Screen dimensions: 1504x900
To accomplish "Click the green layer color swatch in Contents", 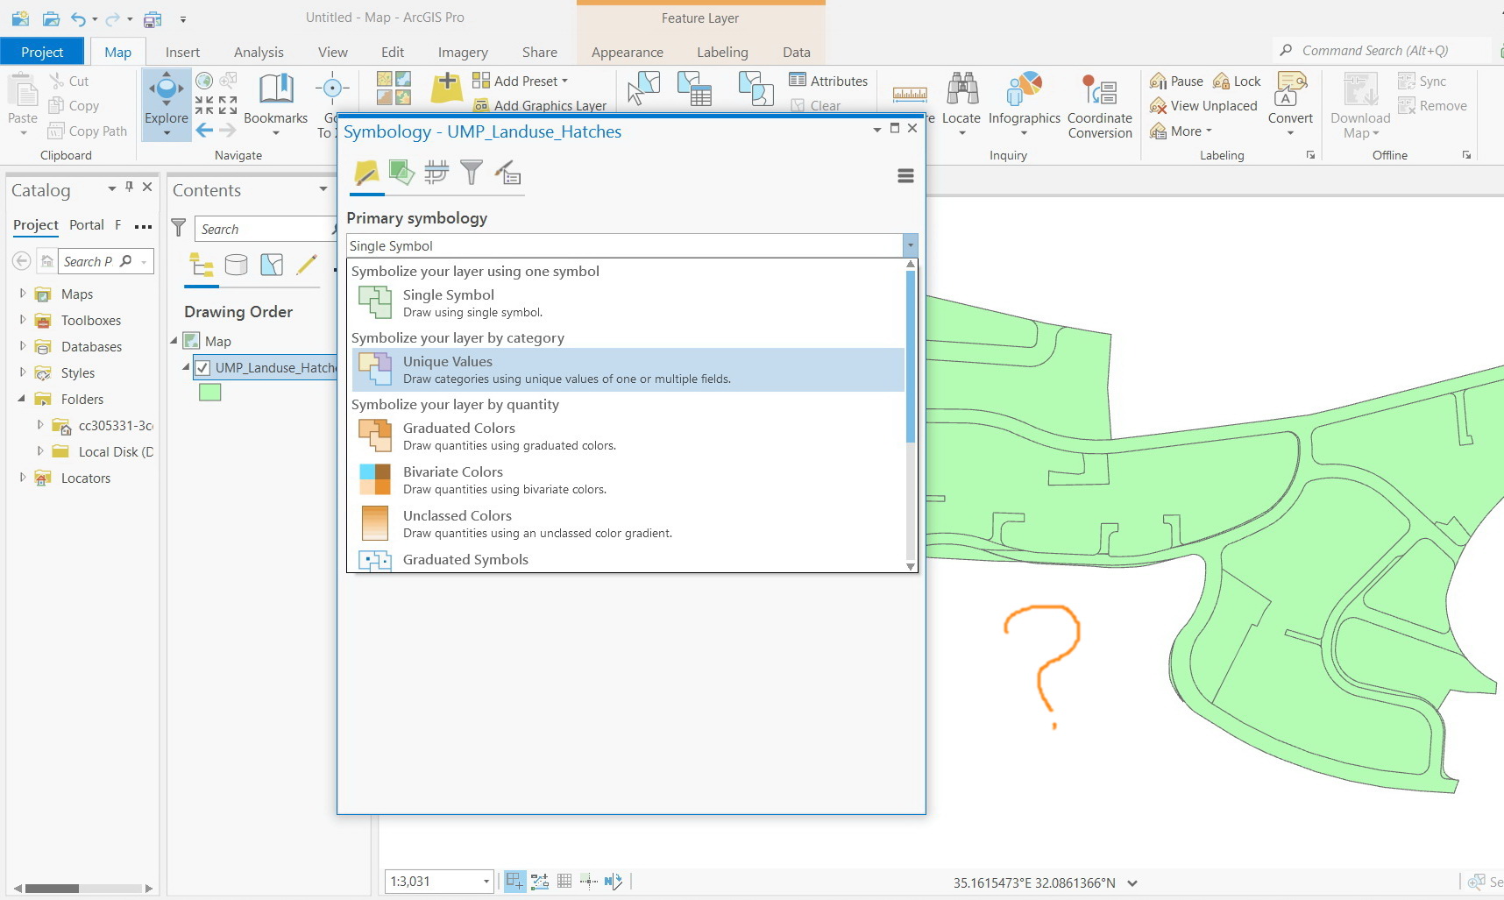I will click(x=209, y=392).
